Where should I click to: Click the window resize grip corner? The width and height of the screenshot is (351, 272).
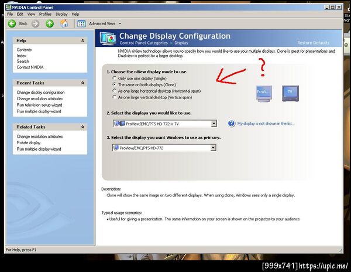coord(340,250)
